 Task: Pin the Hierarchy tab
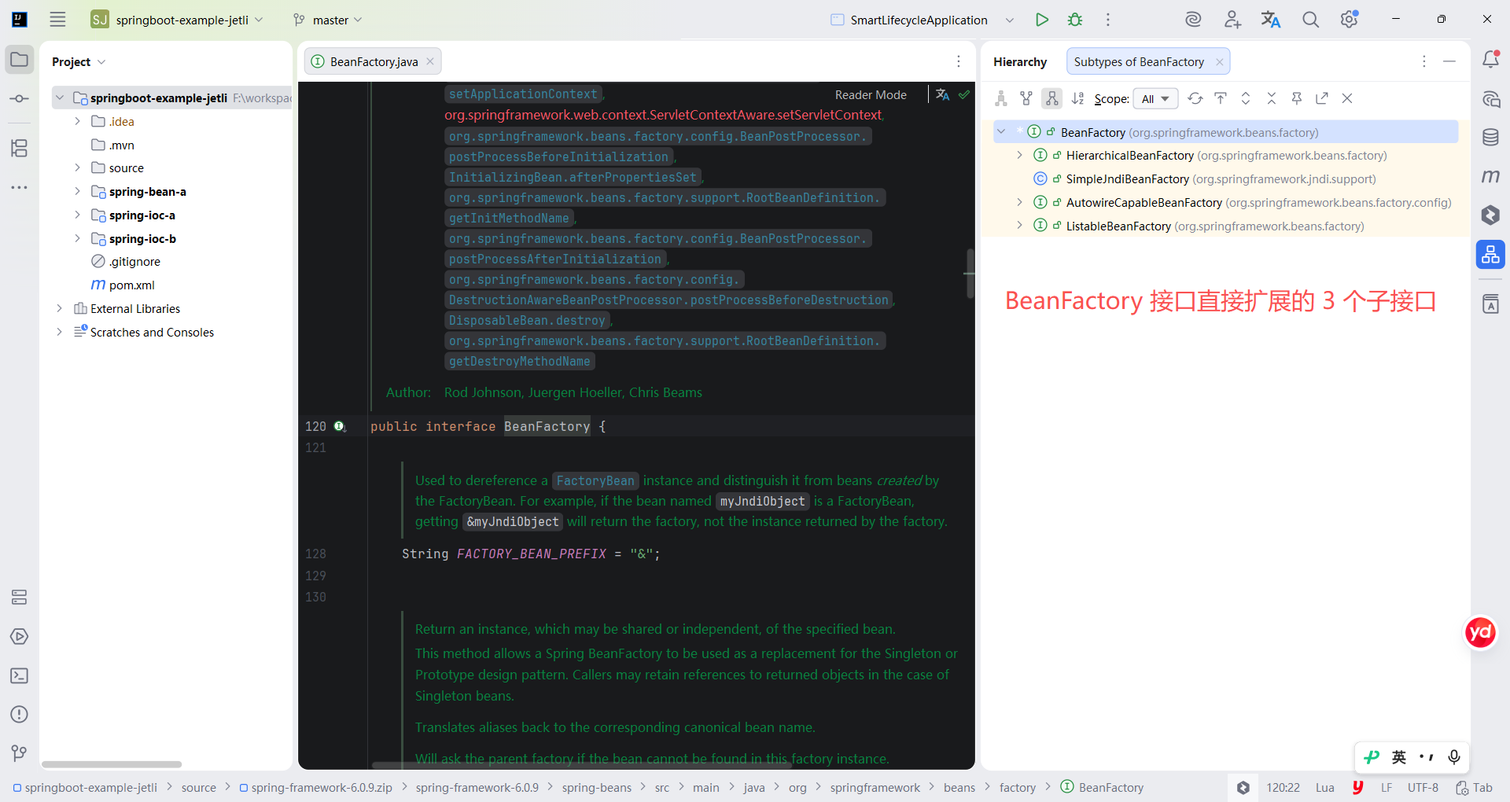(x=1296, y=98)
